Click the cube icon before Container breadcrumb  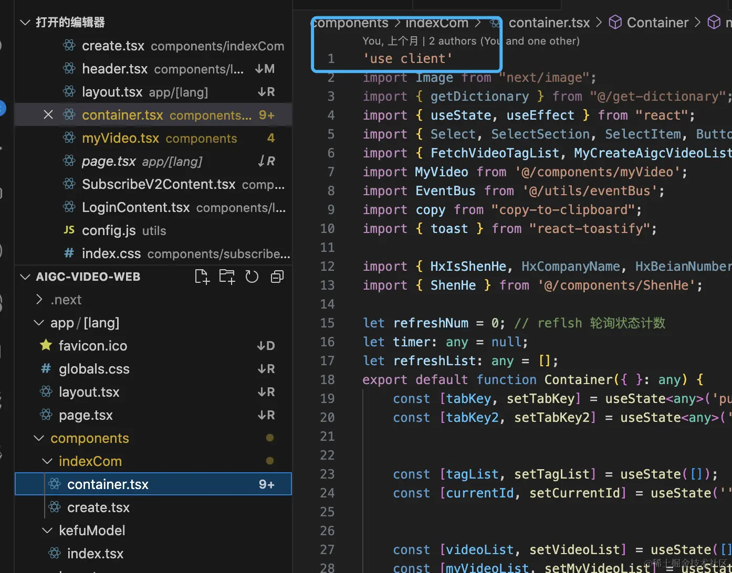pos(615,22)
